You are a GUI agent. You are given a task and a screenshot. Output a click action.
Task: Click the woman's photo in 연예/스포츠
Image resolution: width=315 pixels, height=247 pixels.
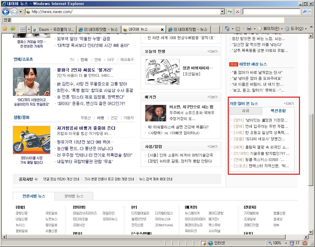click(31, 82)
